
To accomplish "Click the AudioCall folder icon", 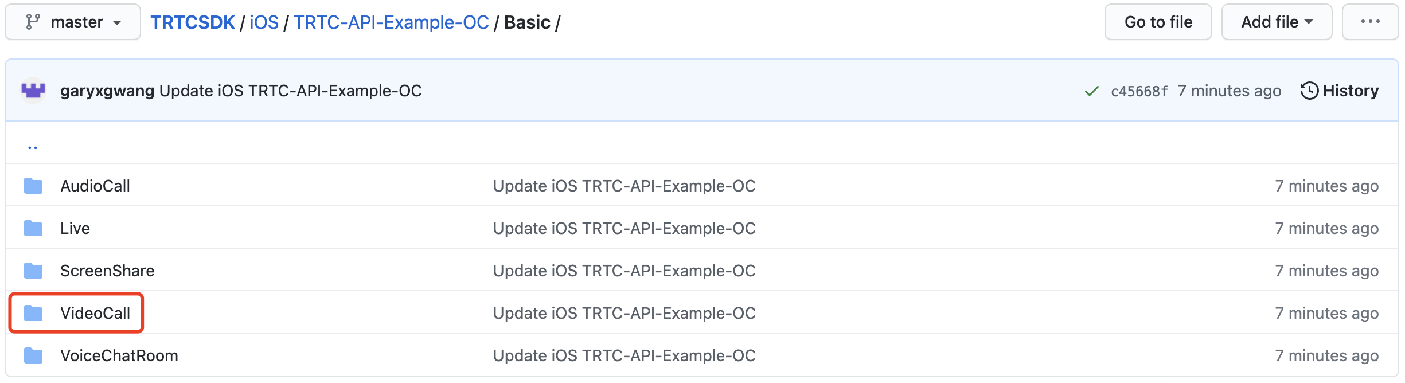I will point(33,186).
